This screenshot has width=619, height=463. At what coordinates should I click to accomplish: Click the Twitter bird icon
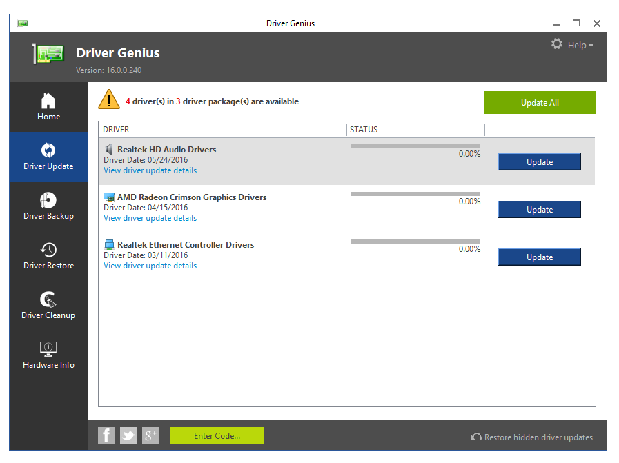click(x=128, y=435)
